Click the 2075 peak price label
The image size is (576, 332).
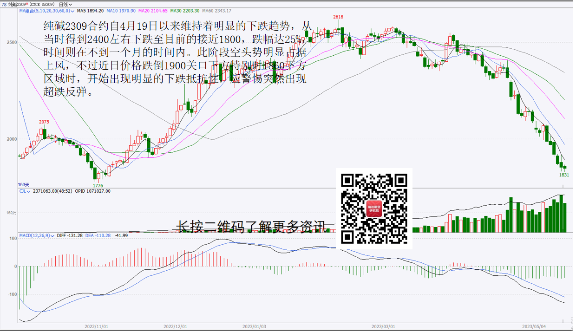[x=44, y=122]
